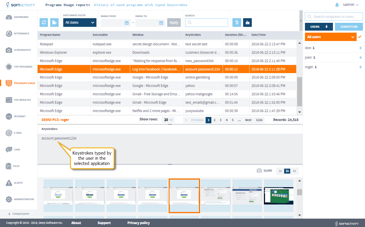Go to the Alerts sidebar item
The width and height of the screenshot is (365, 227).
pyautogui.click(x=18, y=183)
